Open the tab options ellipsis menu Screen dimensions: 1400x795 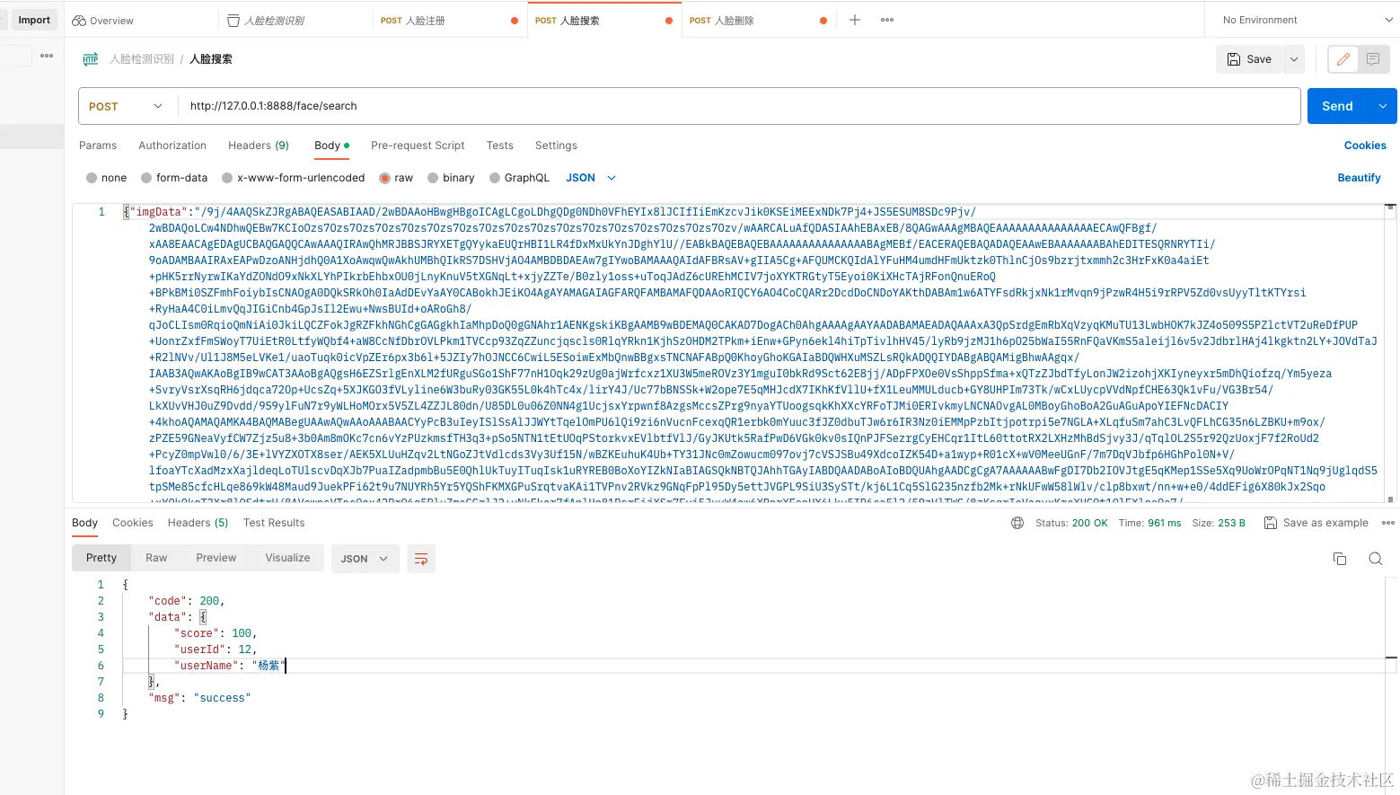[x=887, y=20]
